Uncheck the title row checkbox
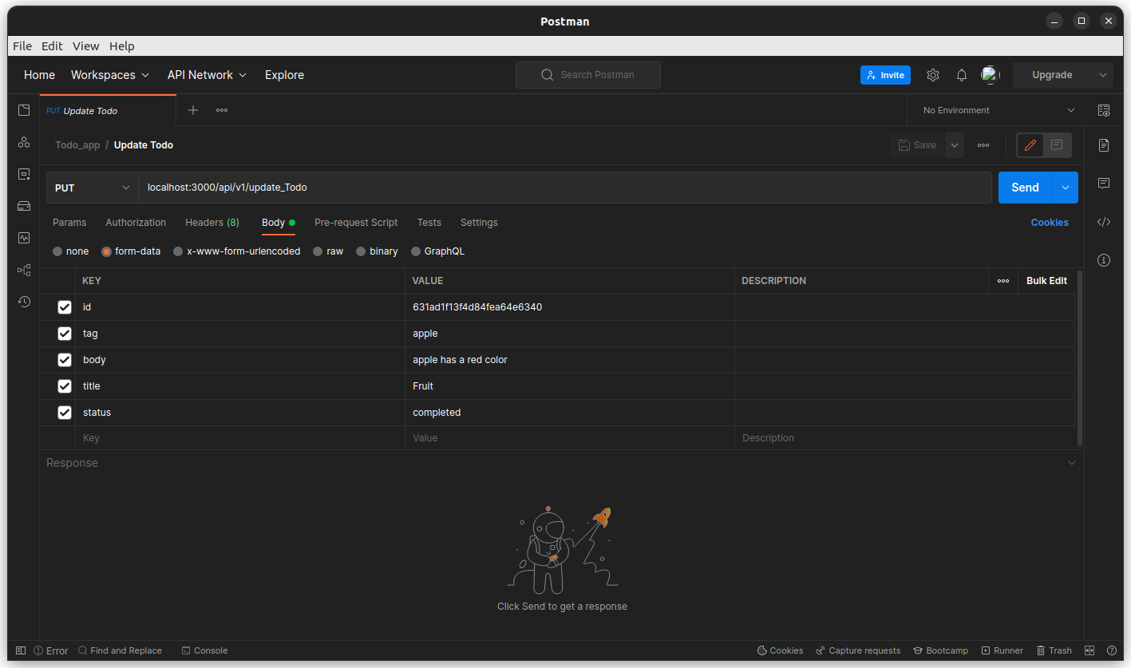 pyautogui.click(x=65, y=386)
